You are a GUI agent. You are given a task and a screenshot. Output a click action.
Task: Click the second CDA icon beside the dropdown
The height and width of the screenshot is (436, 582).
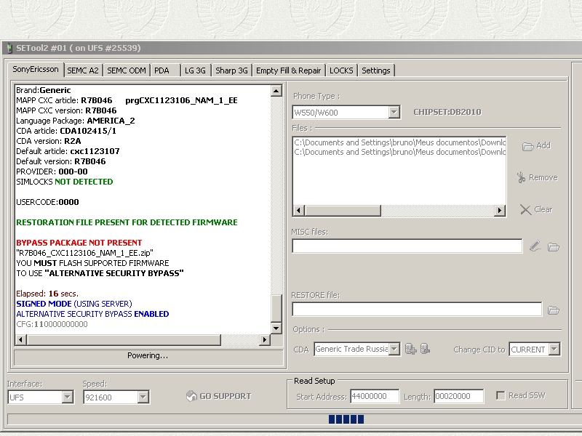pyautogui.click(x=425, y=349)
